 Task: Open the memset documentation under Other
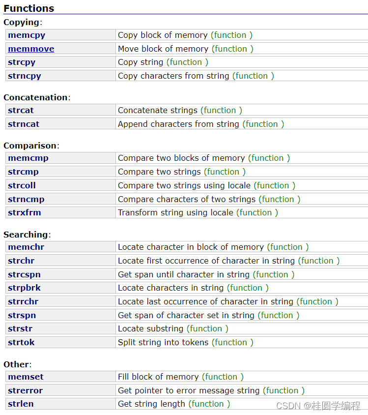[x=25, y=377]
